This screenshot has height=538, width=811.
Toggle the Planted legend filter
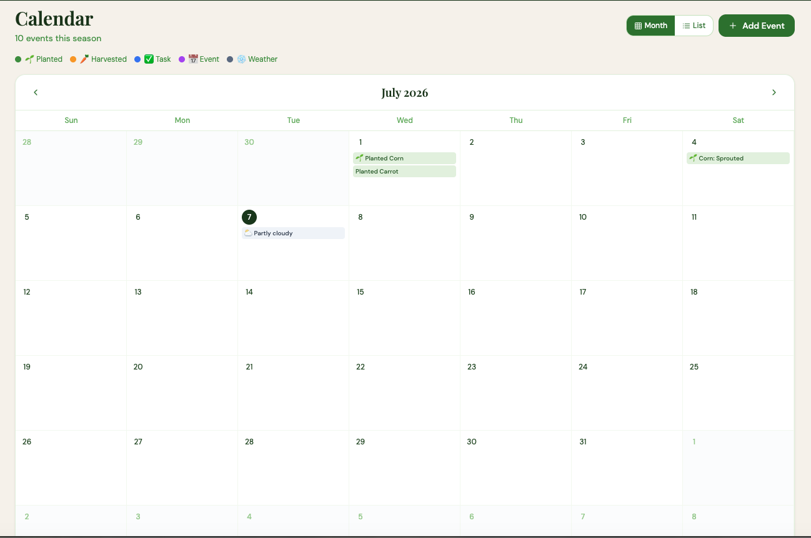tap(39, 59)
